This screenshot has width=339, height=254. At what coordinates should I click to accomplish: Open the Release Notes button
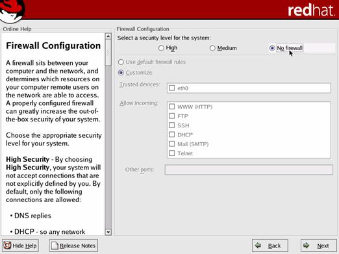coord(73,246)
